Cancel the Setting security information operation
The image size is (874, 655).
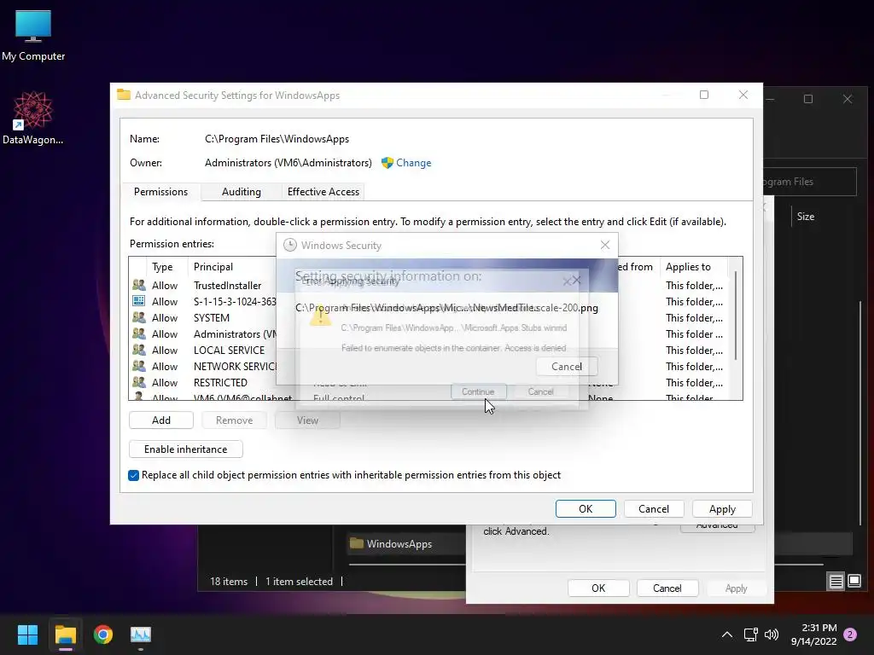[567, 367]
